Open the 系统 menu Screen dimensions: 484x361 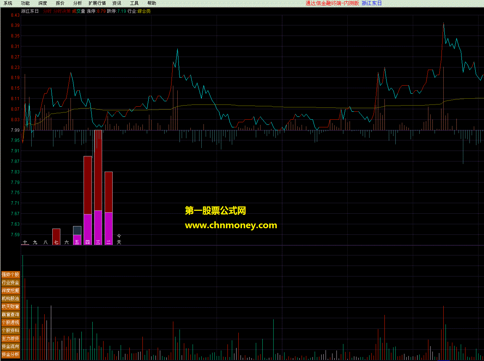tap(8, 3)
